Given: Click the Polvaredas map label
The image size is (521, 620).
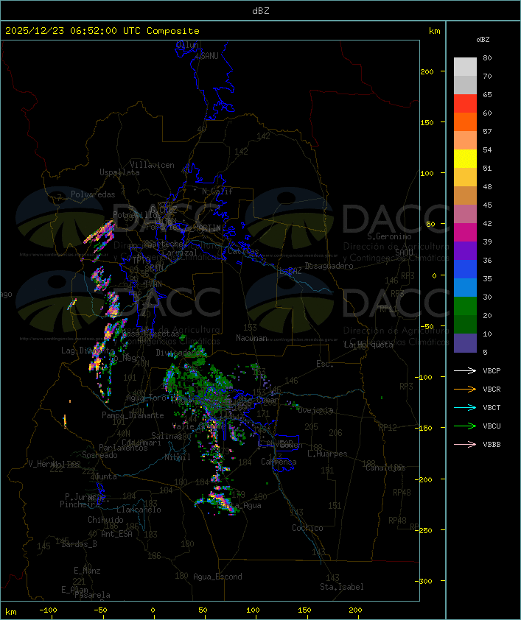Looking at the screenshot, I should click(x=93, y=194).
